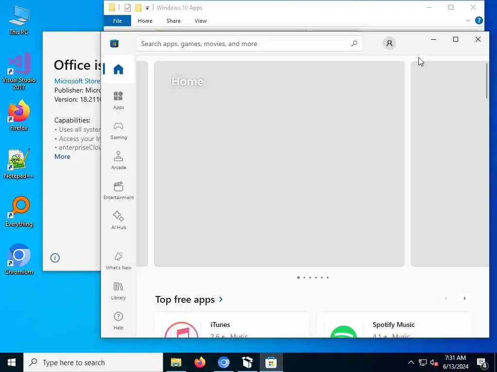This screenshot has height=372, width=497.
Task: Select the Visual Studio 2017 desktop shortcut
Action: coord(19,71)
